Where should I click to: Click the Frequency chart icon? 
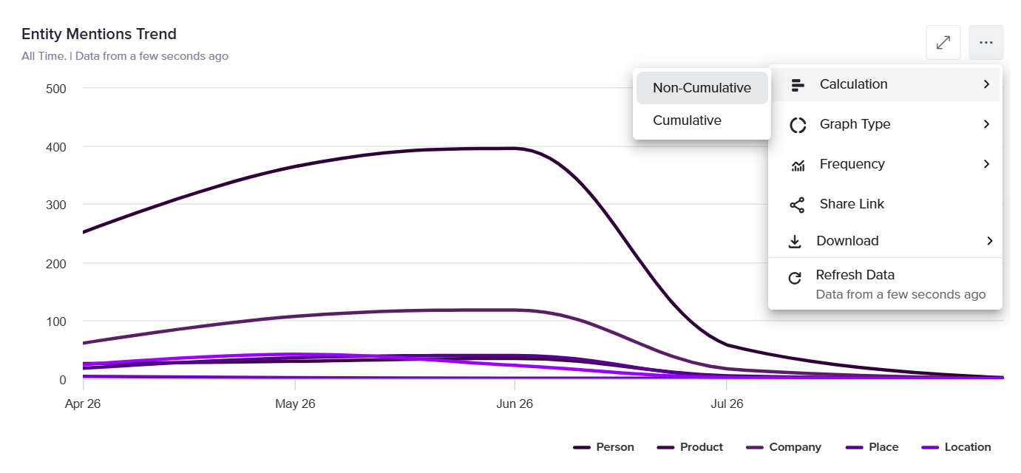point(798,165)
